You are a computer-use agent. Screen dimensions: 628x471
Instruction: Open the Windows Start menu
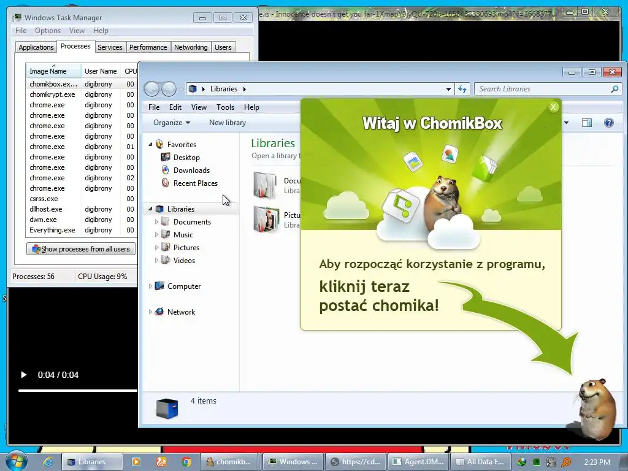click(x=16, y=461)
